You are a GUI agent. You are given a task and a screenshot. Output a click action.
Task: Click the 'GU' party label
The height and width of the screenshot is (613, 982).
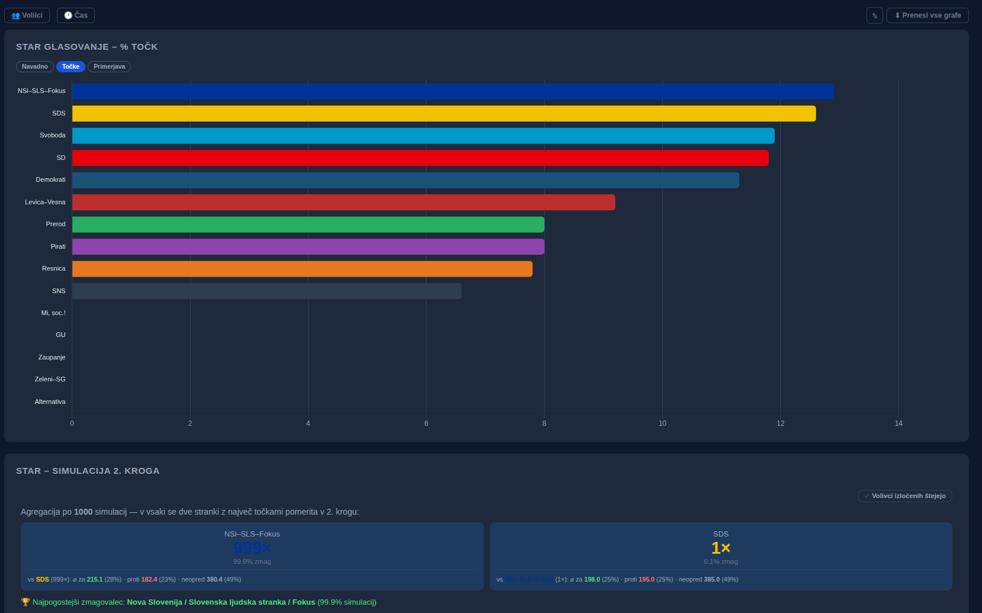(x=60, y=335)
